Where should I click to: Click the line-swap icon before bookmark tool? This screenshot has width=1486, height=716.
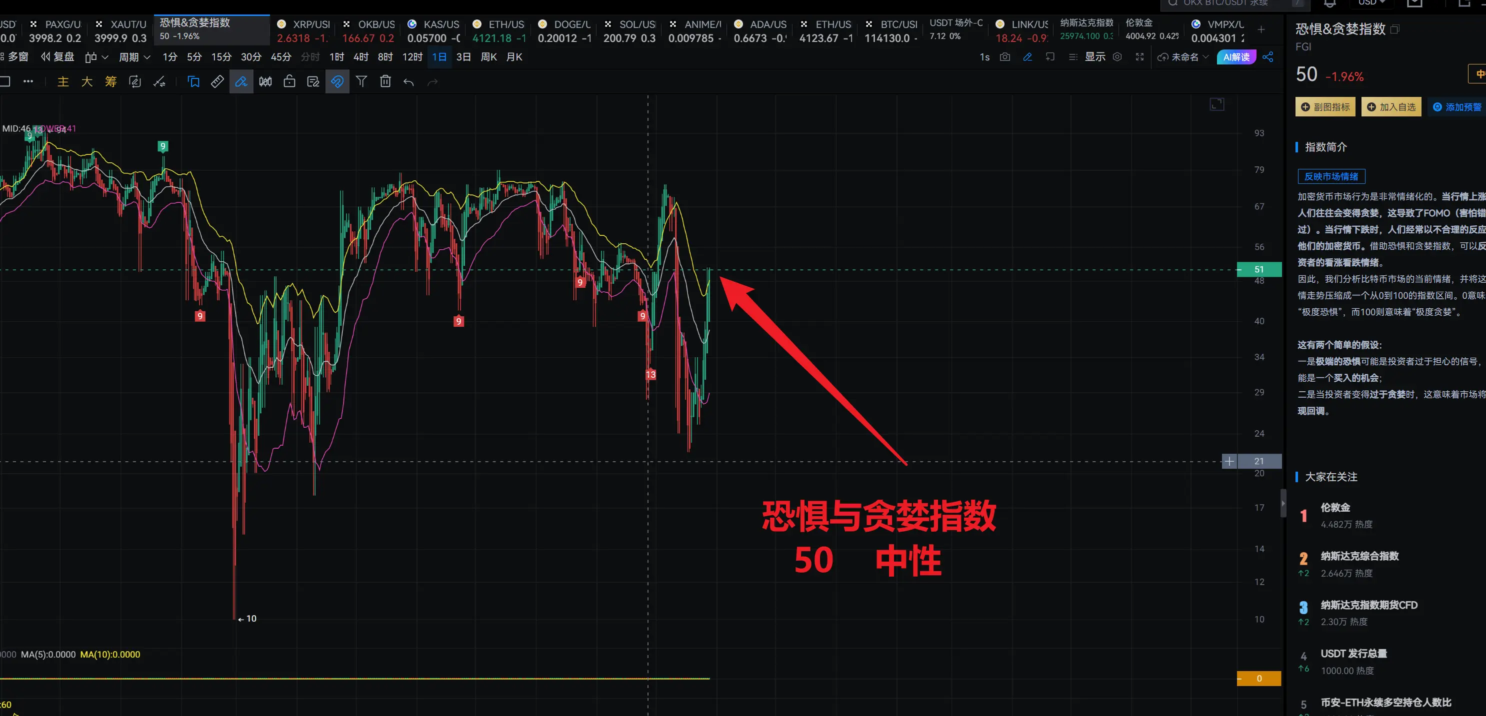pyautogui.click(x=159, y=82)
